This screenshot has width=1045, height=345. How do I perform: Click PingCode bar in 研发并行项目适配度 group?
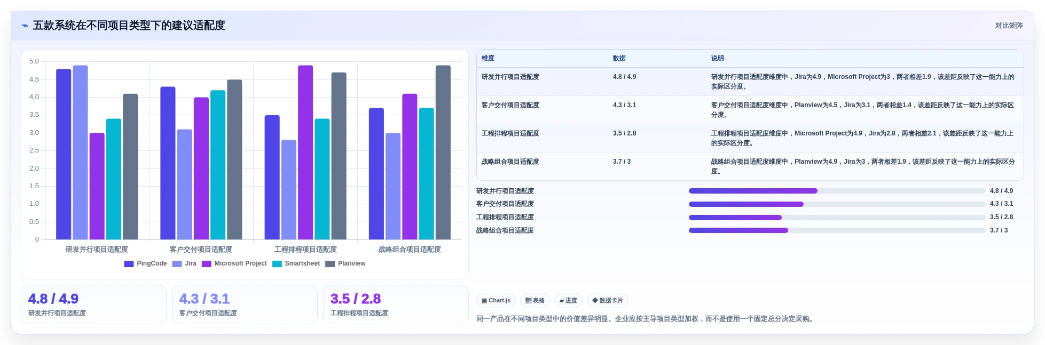coord(64,154)
